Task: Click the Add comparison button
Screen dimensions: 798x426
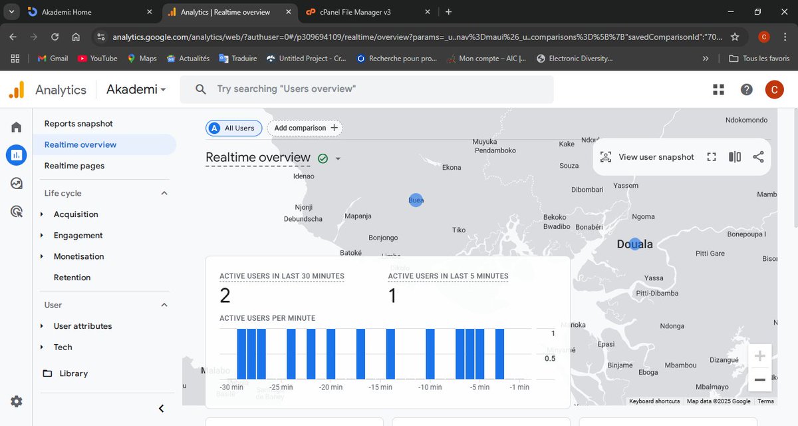Action: coord(305,128)
